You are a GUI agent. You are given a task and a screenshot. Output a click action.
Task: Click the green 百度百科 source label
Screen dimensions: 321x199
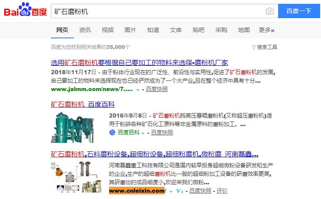[x=129, y=132]
